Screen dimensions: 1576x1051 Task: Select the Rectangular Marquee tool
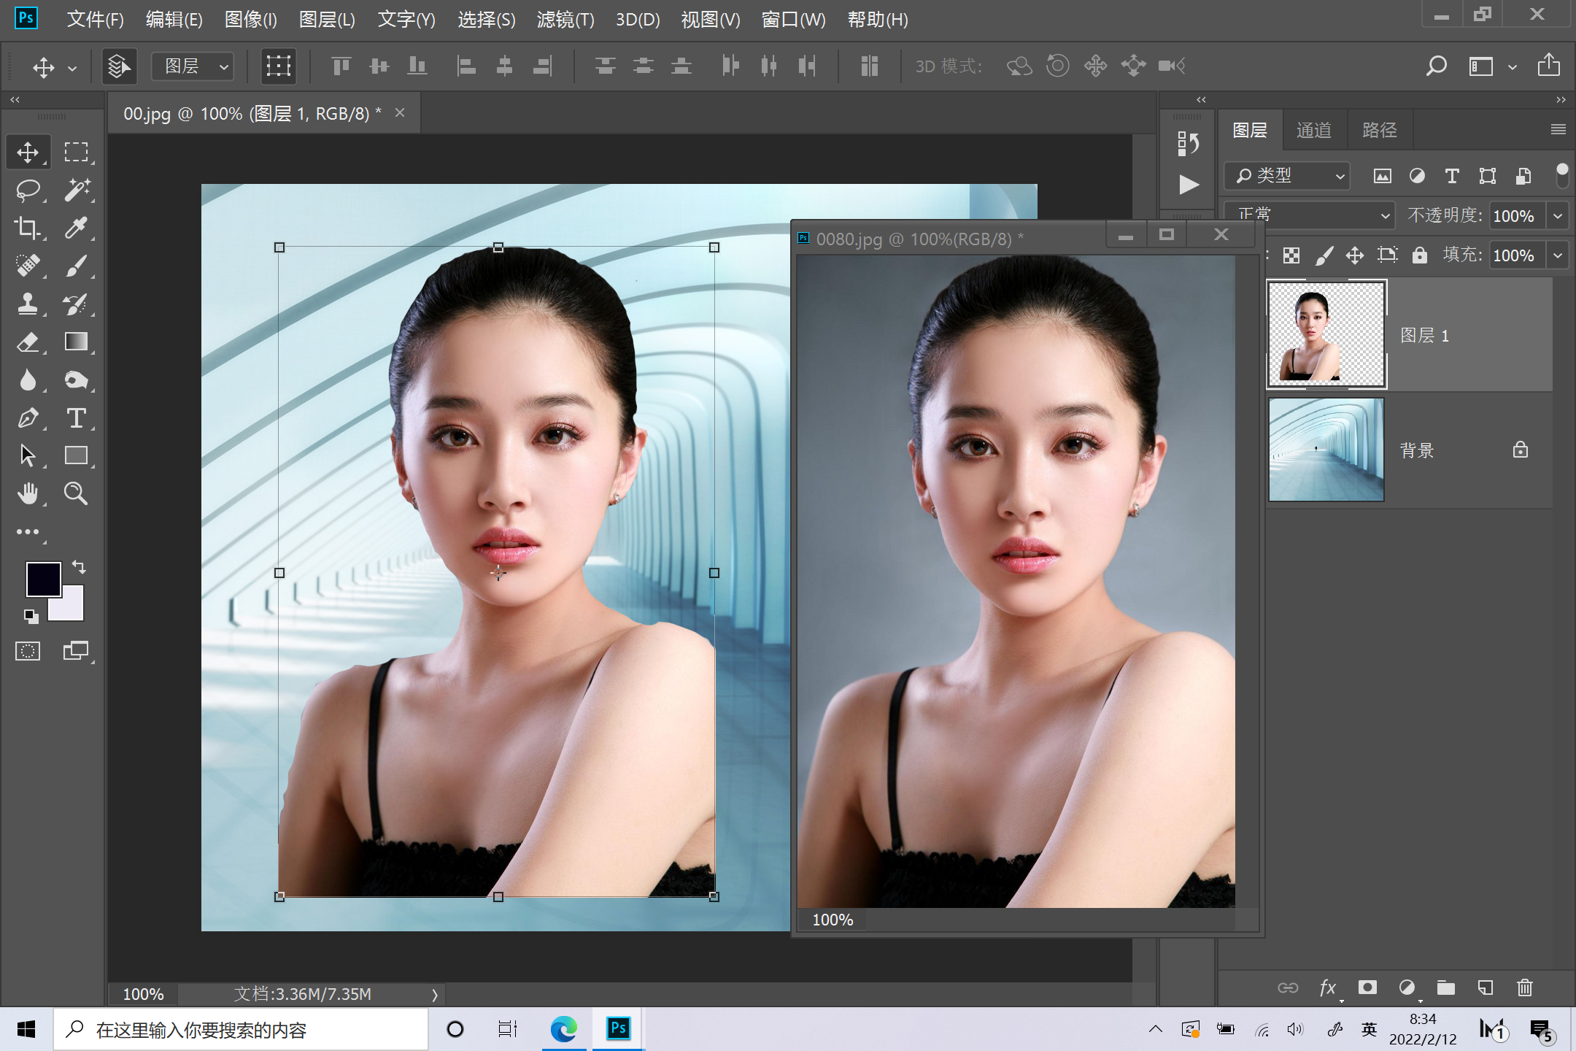click(x=76, y=152)
